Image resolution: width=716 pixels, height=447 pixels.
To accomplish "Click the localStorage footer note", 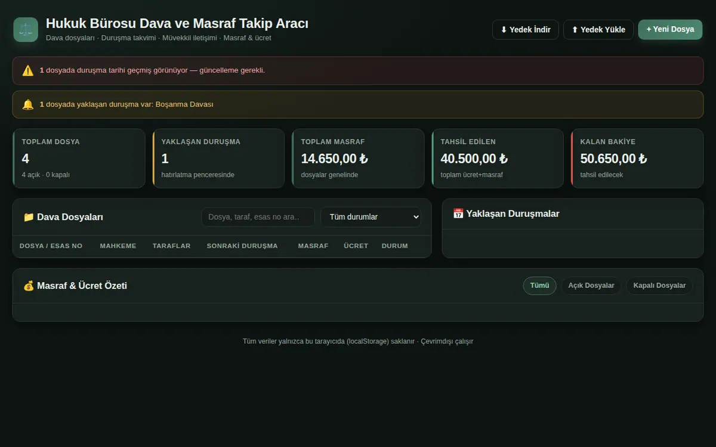I will pos(358,342).
